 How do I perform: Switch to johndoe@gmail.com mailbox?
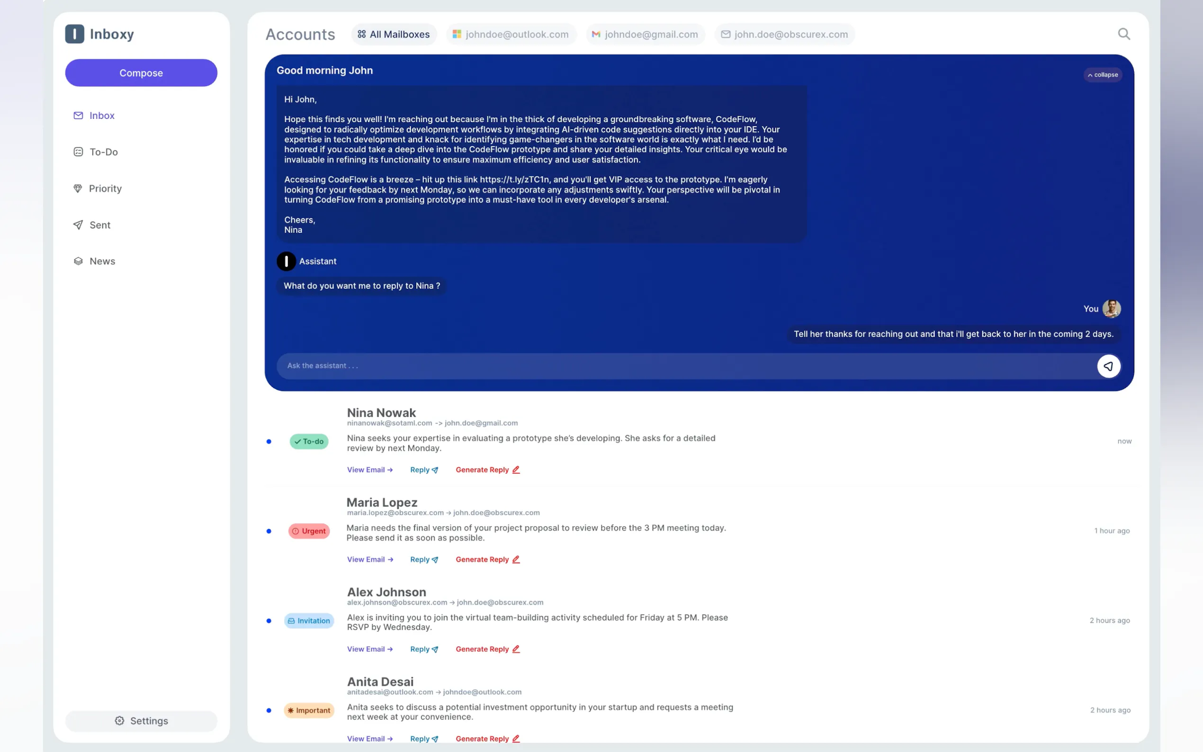[645, 34]
